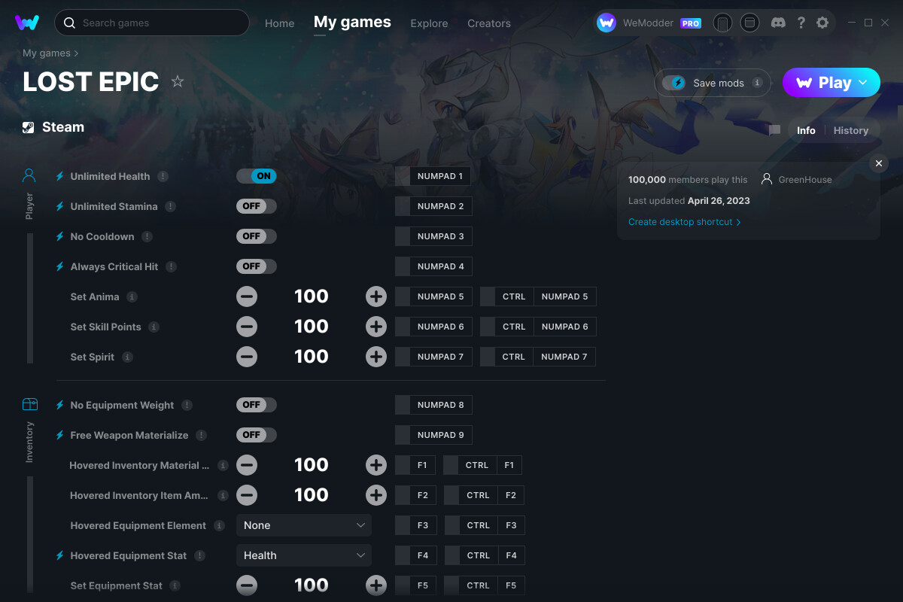
Task: Open Hovered Equipment Element dropdown set to None
Action: click(304, 525)
